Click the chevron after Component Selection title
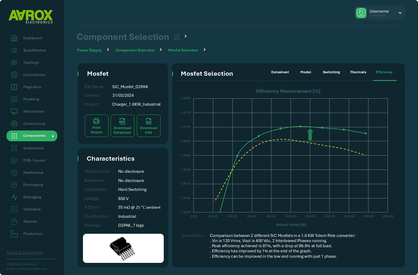 [x=185, y=36]
